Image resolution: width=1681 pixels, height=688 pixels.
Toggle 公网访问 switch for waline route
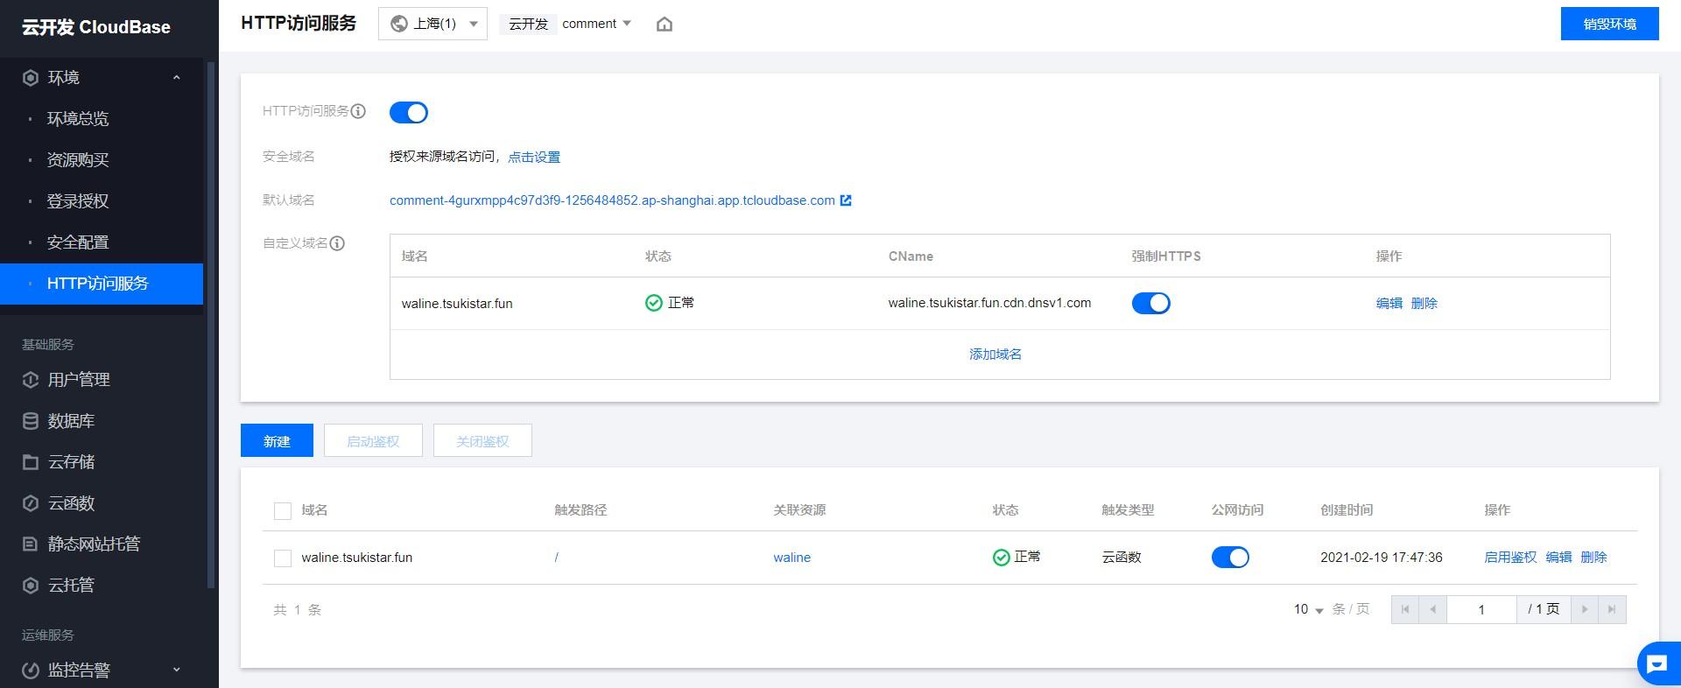tap(1230, 558)
